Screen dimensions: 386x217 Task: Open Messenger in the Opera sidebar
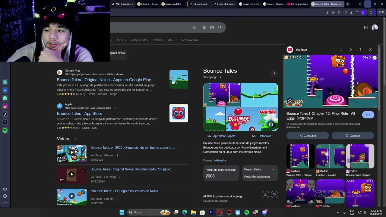point(5,90)
